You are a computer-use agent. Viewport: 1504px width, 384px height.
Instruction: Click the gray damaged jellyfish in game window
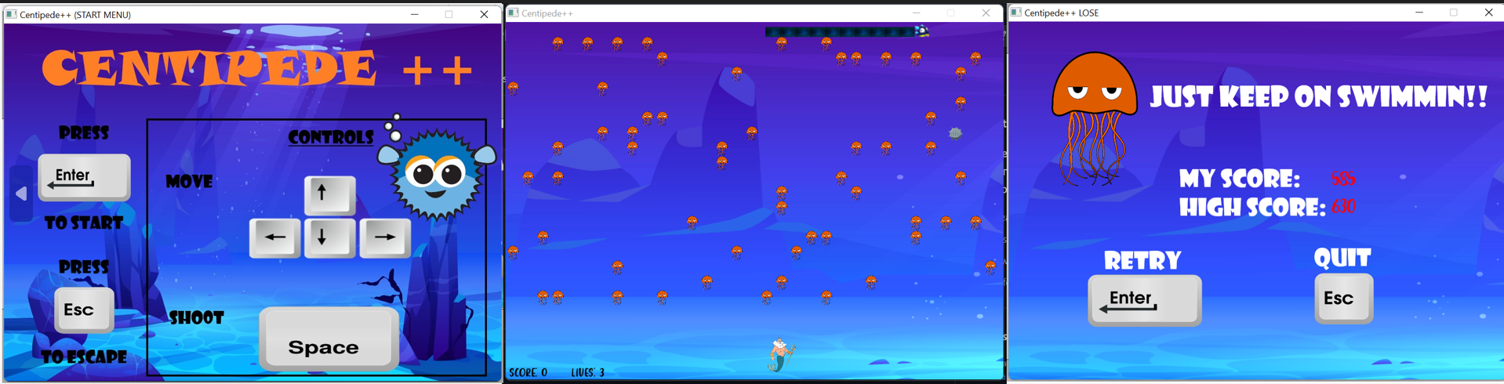955,133
